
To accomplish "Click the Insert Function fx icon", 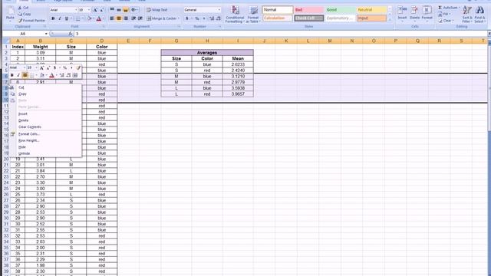I will click(70, 34).
